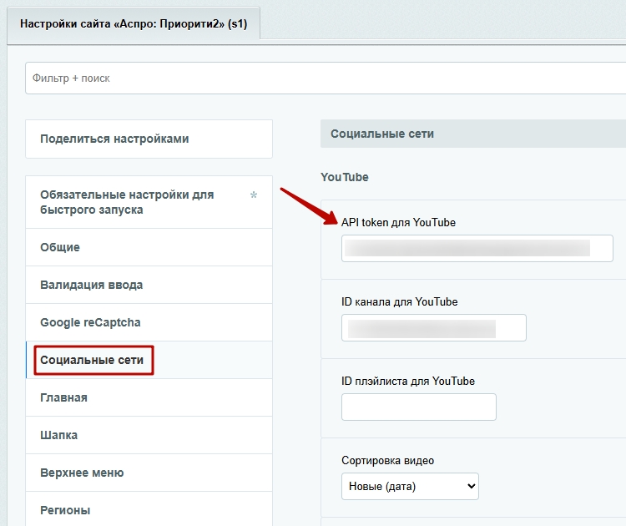Open the «Аспро: Приорити2» (s1) settings tab
Image resolution: width=626 pixels, height=526 pixels.
pyautogui.click(x=134, y=24)
